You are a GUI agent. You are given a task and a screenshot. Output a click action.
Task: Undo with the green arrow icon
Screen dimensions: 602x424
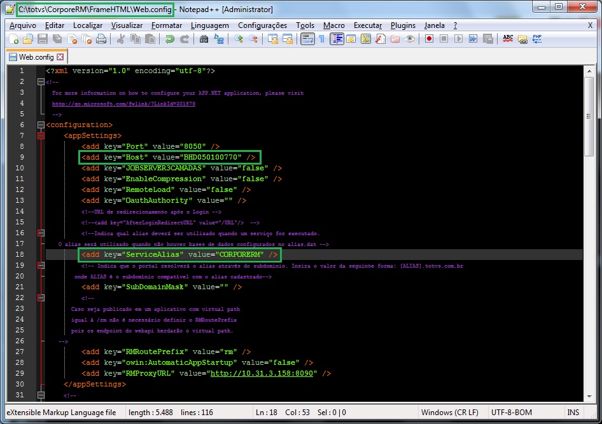[x=169, y=39]
